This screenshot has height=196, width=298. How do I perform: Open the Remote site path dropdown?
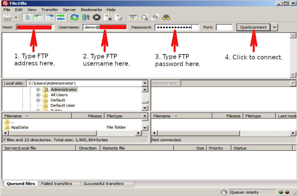click(293, 83)
